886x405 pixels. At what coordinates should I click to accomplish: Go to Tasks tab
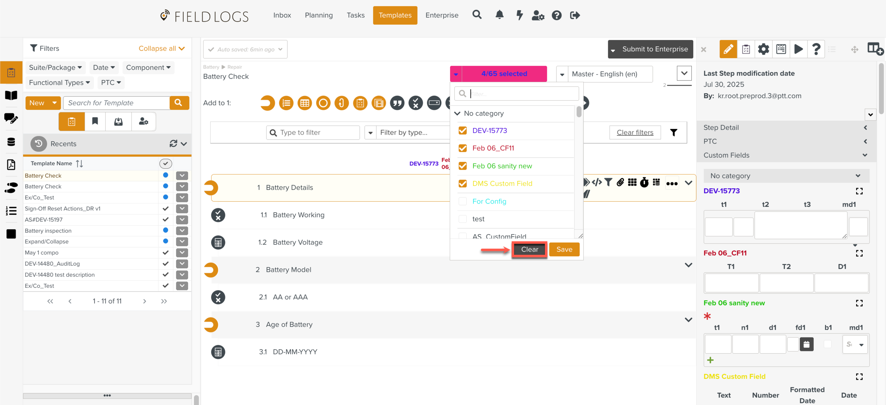pyautogui.click(x=355, y=15)
